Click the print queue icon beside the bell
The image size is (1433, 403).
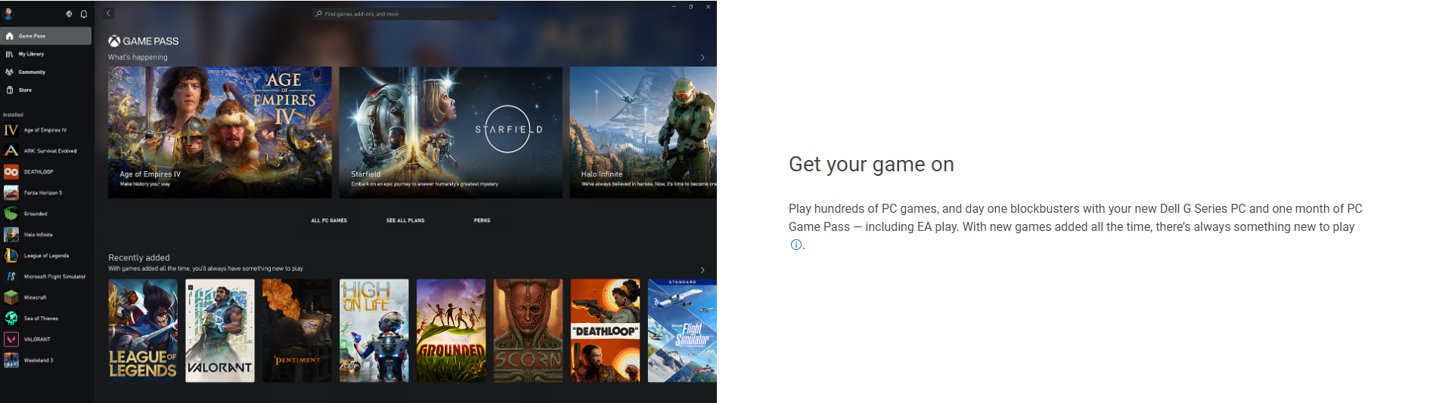(x=69, y=14)
